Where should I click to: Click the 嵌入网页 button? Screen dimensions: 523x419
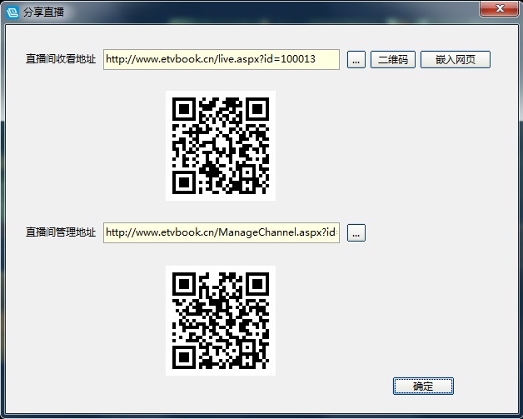456,60
